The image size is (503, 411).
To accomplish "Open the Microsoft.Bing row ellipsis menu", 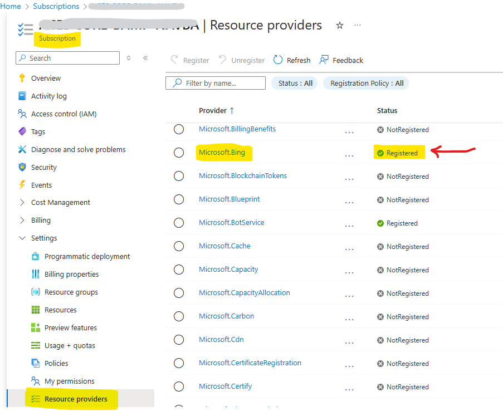I will [x=349, y=156].
